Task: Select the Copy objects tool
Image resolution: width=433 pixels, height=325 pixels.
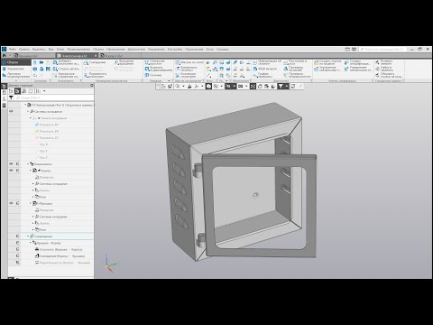Action: point(187,69)
